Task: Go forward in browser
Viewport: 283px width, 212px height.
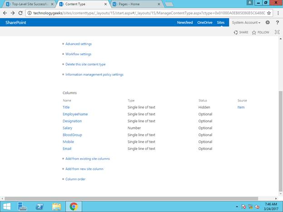Action: [x=13, y=13]
